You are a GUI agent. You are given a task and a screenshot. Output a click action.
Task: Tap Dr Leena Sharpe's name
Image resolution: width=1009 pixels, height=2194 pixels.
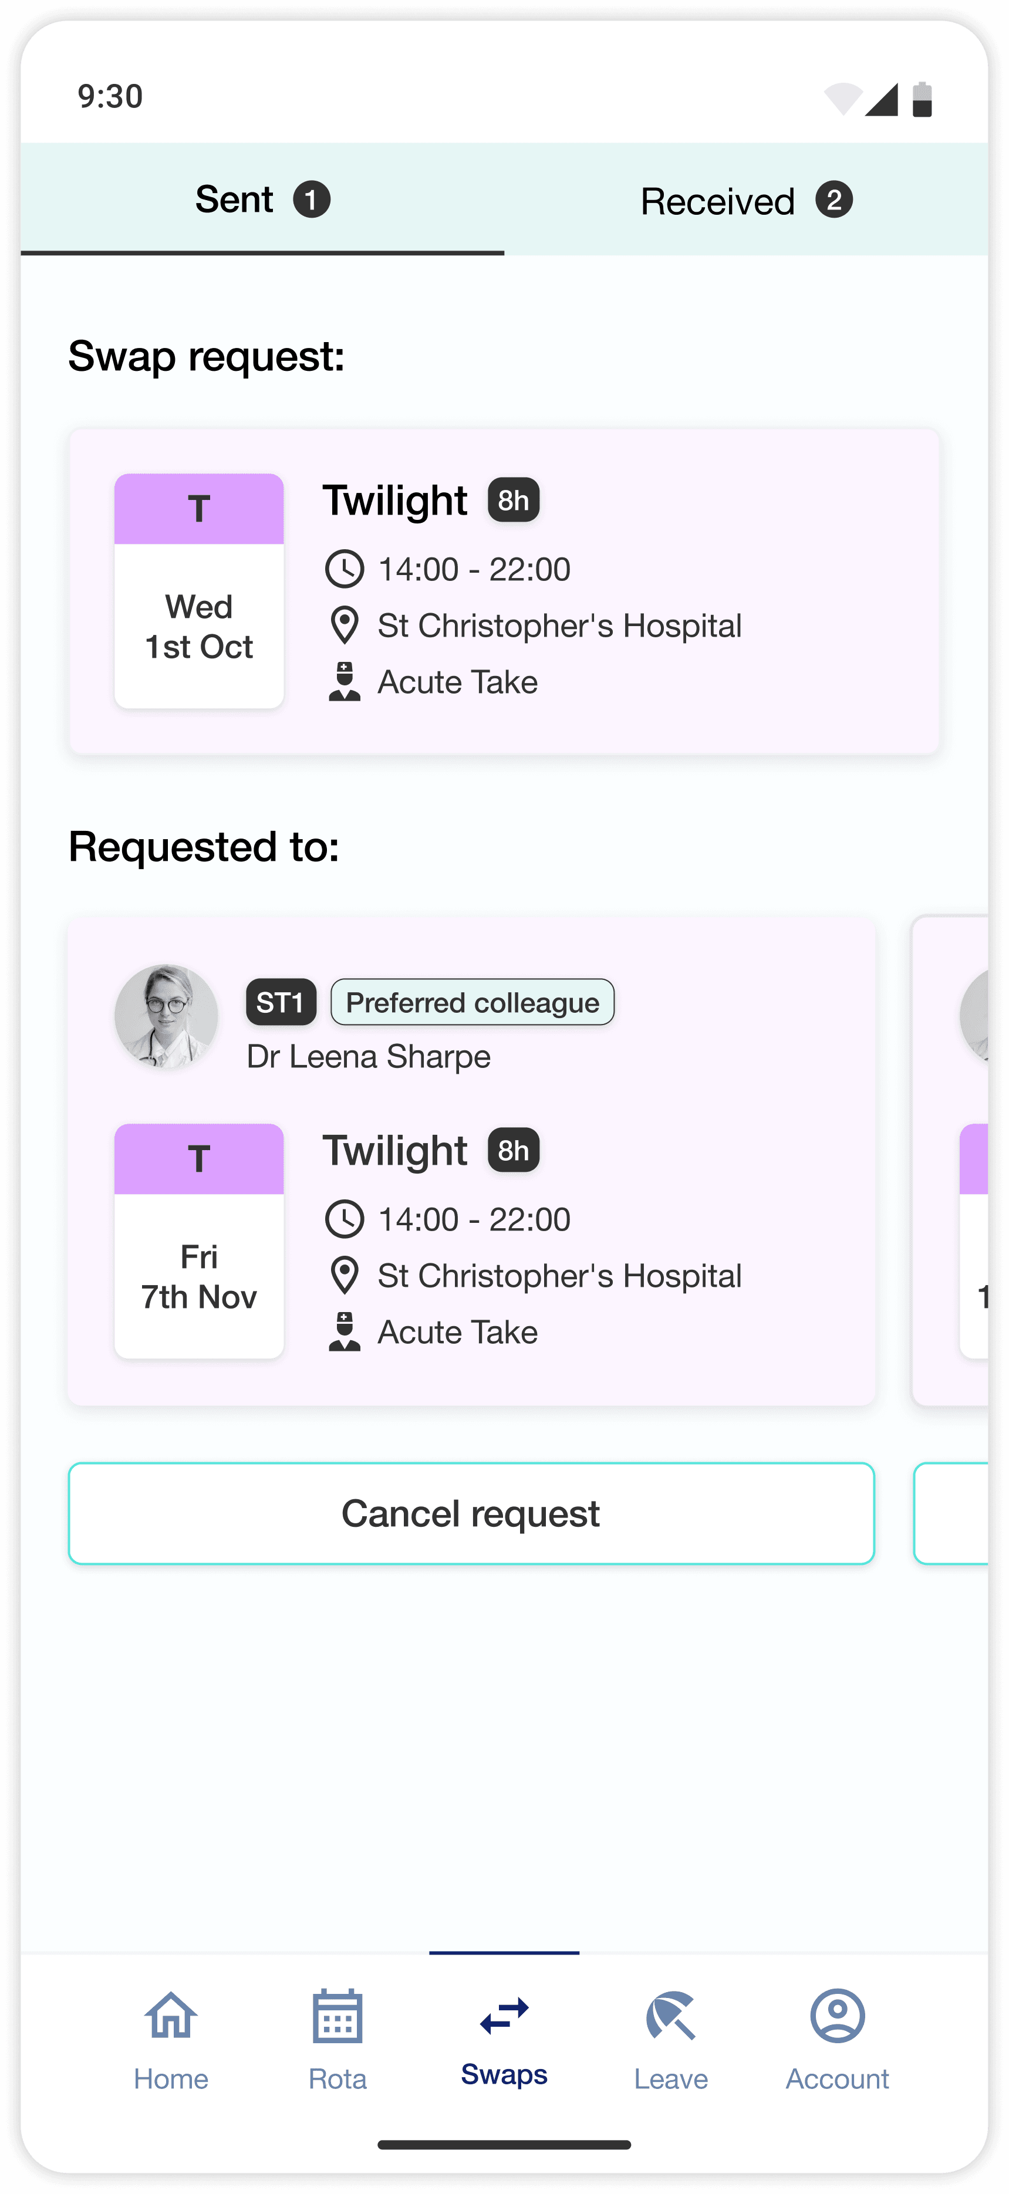[x=368, y=1056]
